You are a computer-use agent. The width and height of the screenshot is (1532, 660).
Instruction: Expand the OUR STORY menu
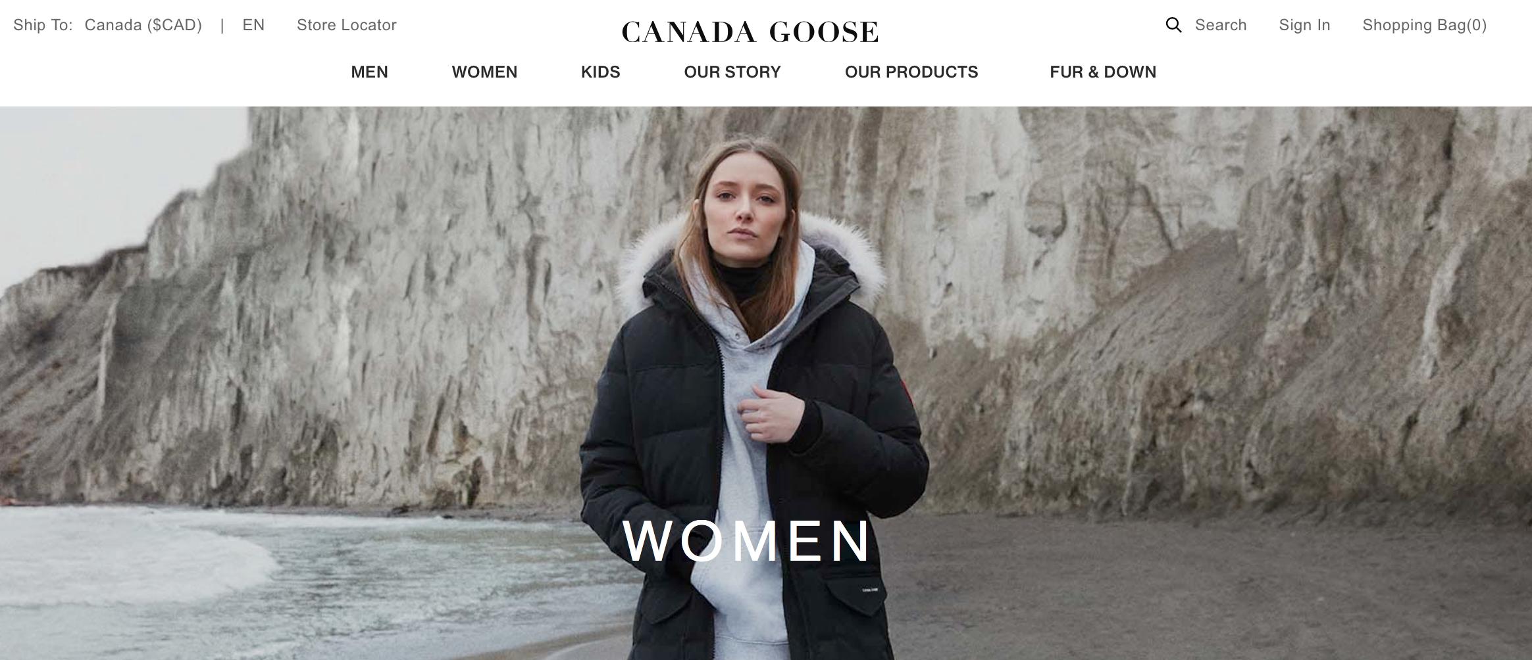(x=732, y=72)
